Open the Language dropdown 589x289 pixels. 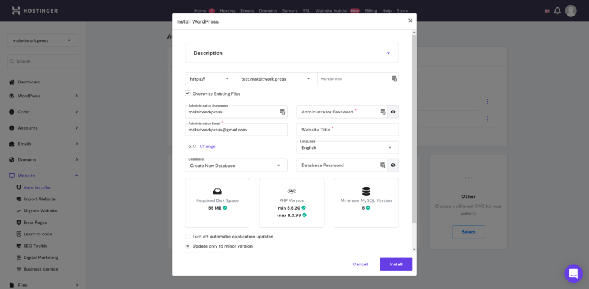pyautogui.click(x=347, y=147)
